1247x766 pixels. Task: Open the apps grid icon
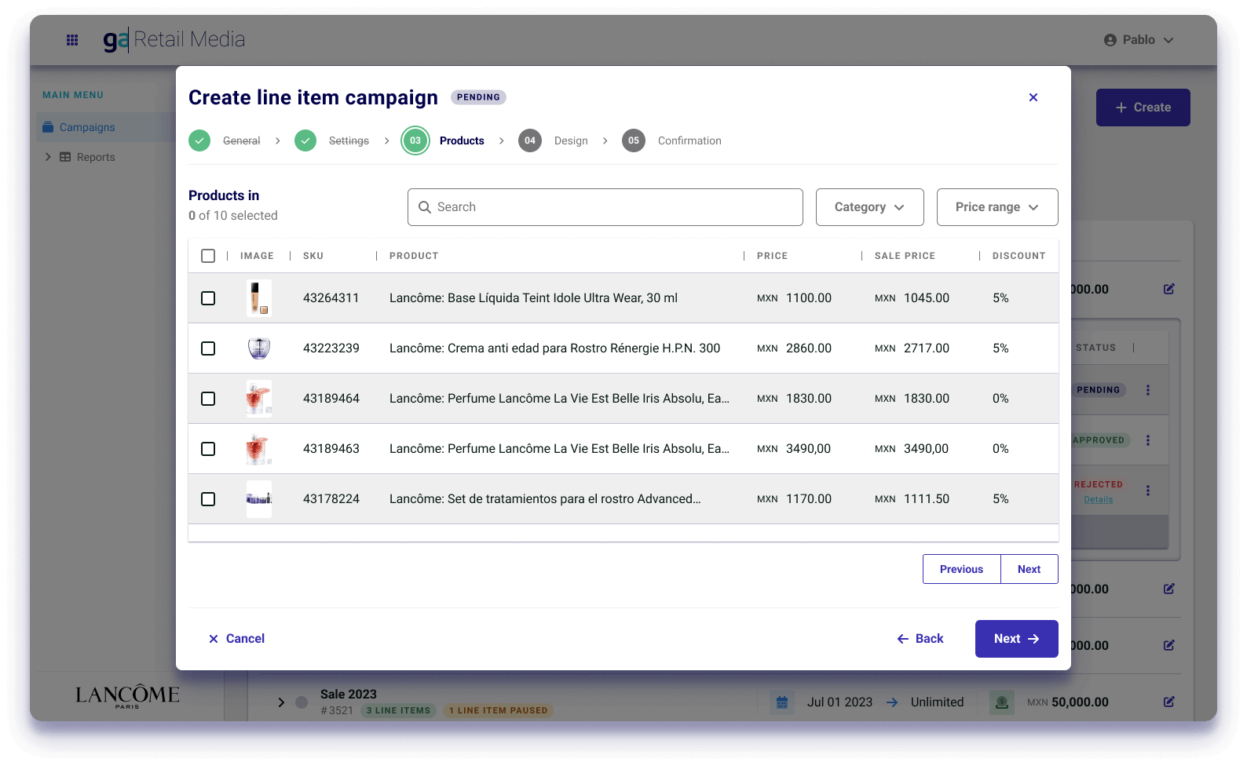click(x=72, y=40)
